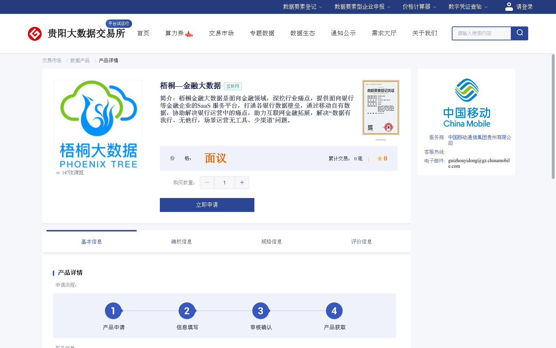
Task: Click the 互联网 tag beside the product title
Action: coord(233,86)
